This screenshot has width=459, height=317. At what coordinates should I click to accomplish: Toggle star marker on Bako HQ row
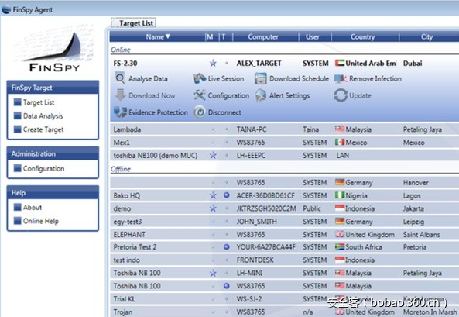(213, 195)
